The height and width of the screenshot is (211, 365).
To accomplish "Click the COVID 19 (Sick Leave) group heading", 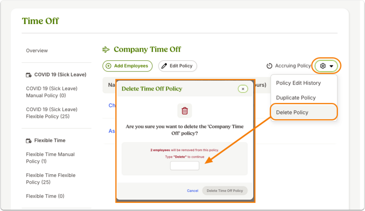I will click(60, 74).
